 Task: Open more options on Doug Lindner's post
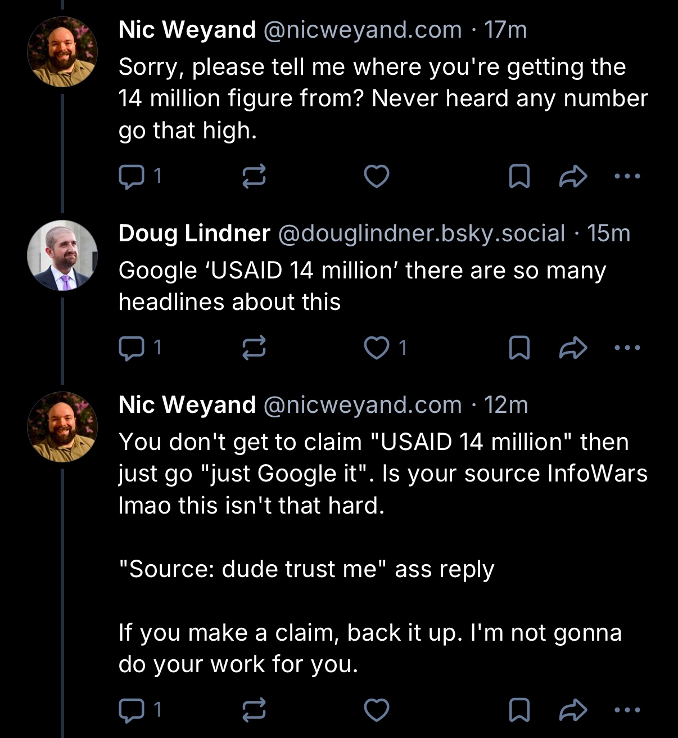coord(627,348)
